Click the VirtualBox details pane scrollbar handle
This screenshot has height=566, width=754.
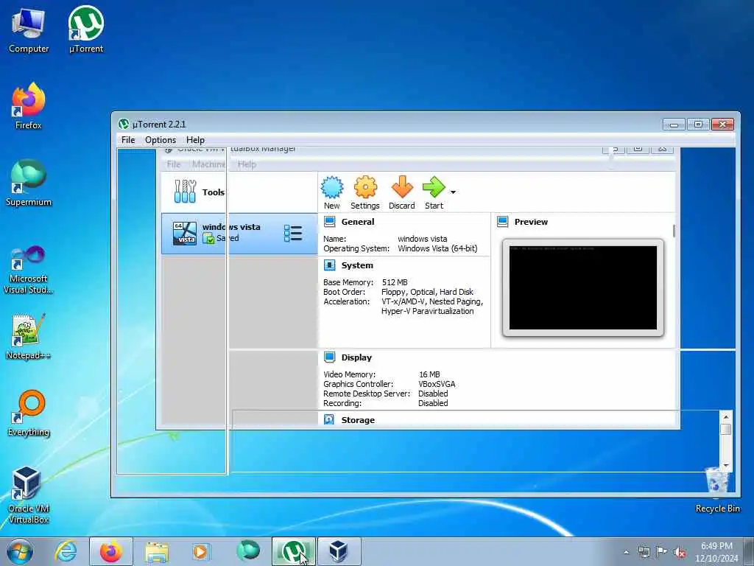674,231
